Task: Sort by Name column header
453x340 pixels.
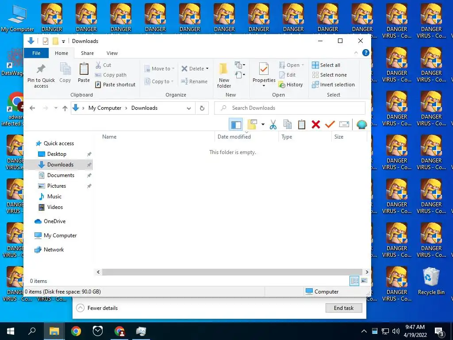Action: point(109,137)
